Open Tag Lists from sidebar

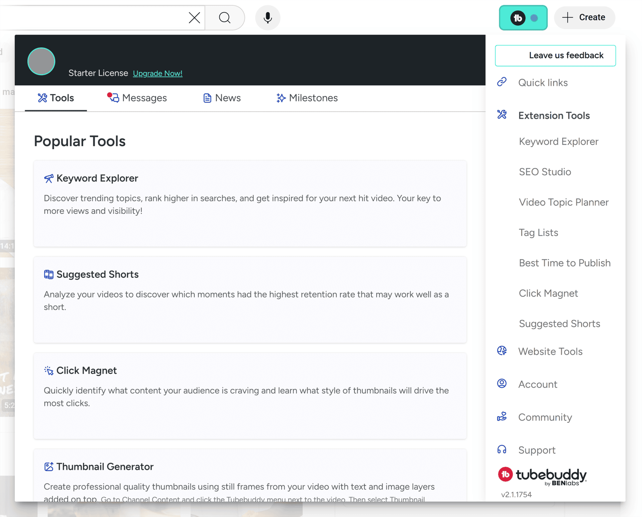pos(538,233)
